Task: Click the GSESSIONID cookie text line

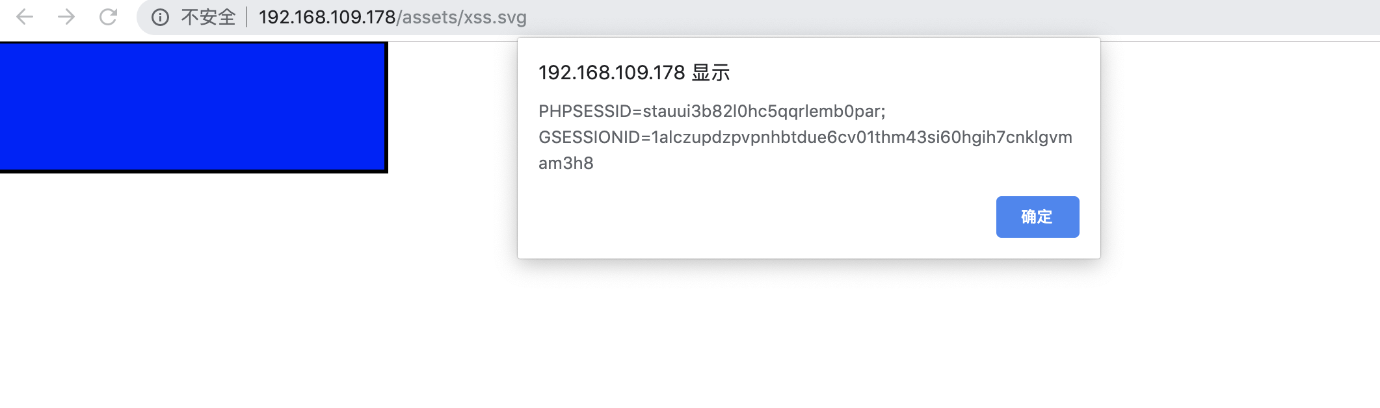Action: [805, 137]
